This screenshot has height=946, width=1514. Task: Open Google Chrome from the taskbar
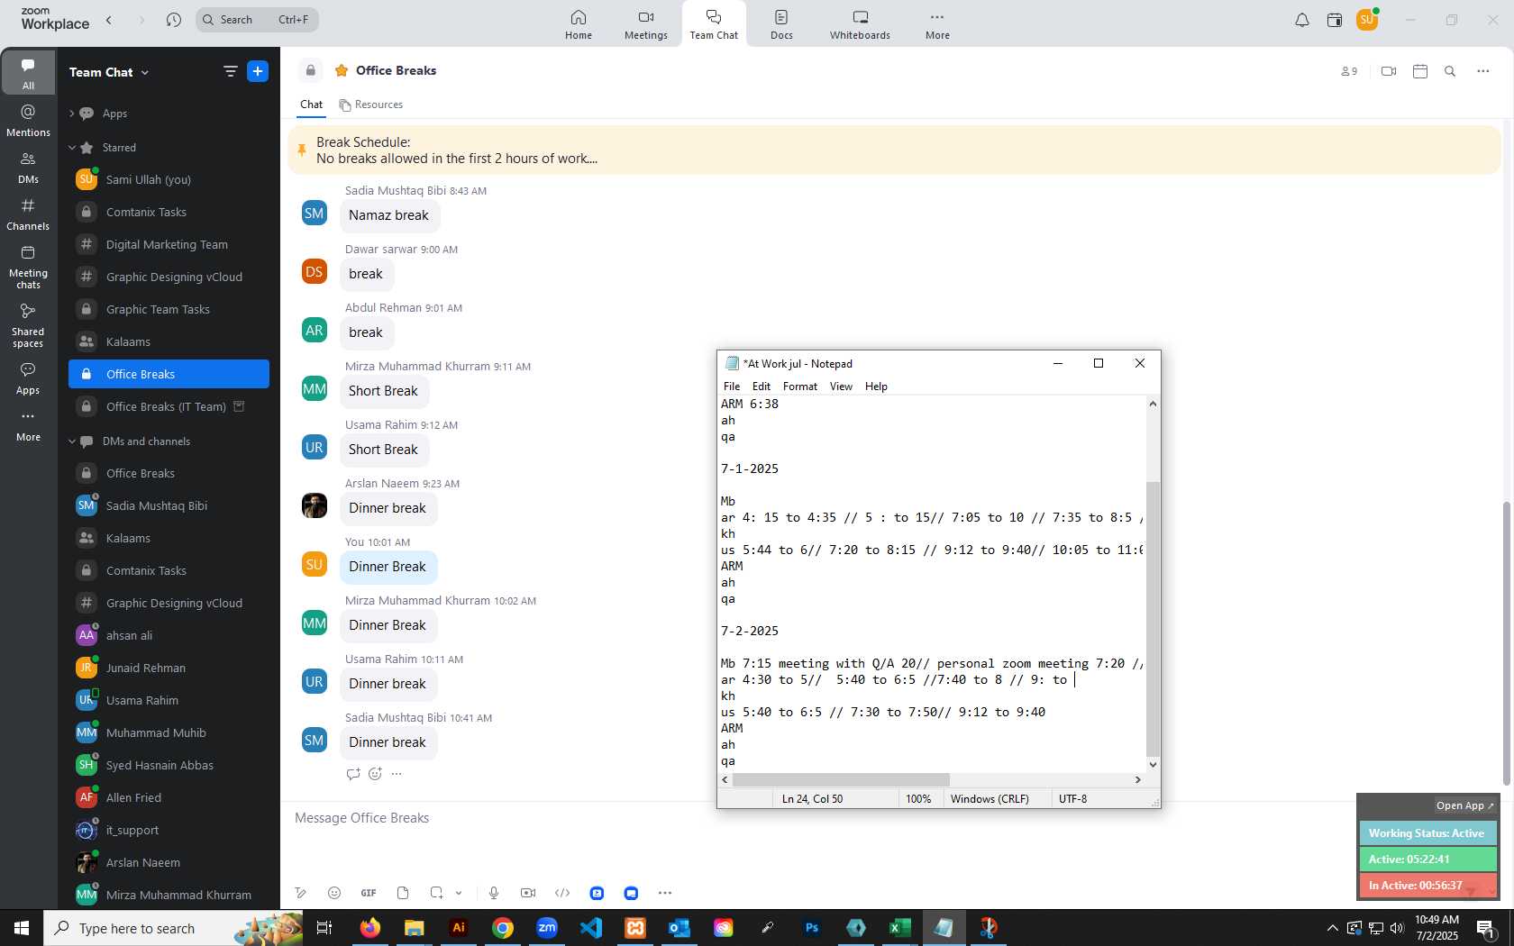click(x=503, y=928)
